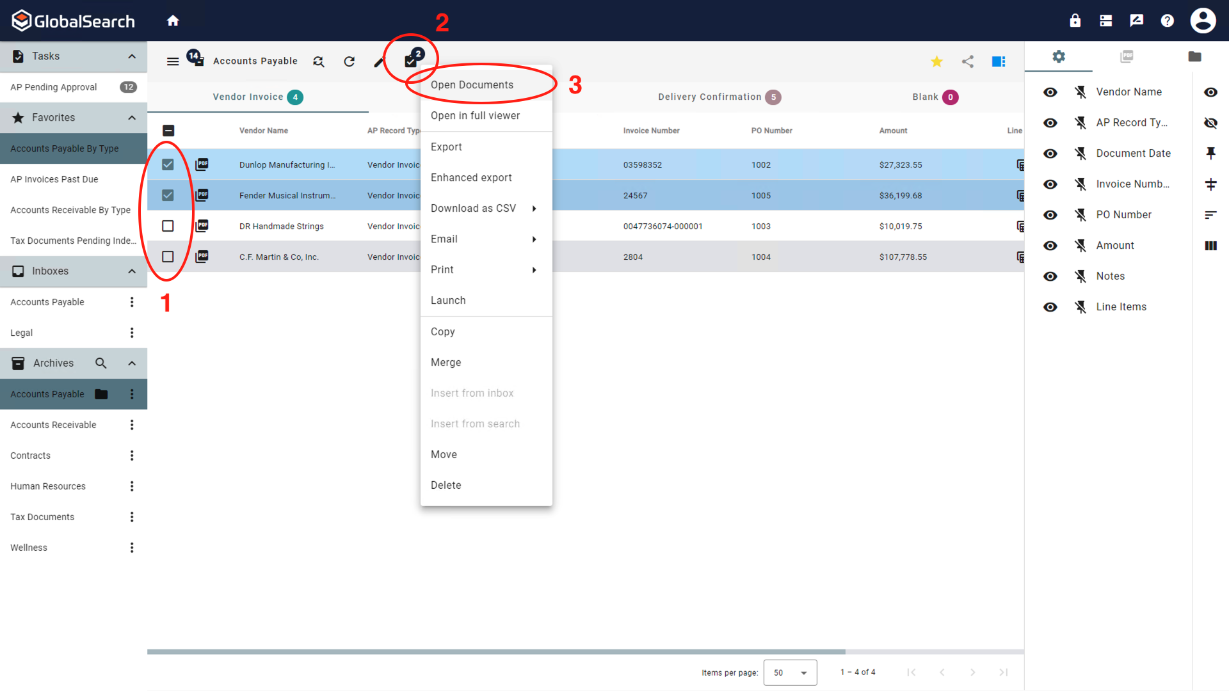Star this search as favorite
1229x691 pixels.
[936, 61]
